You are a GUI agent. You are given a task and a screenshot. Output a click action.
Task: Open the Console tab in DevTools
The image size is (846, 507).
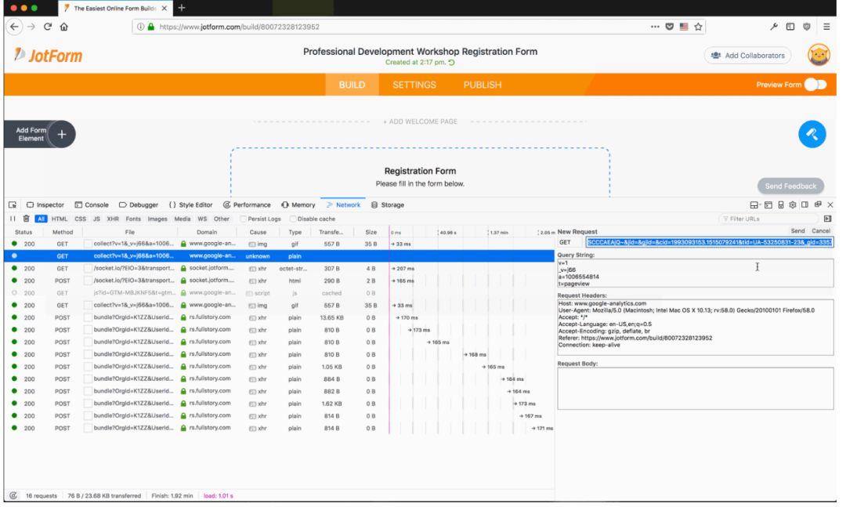point(92,205)
